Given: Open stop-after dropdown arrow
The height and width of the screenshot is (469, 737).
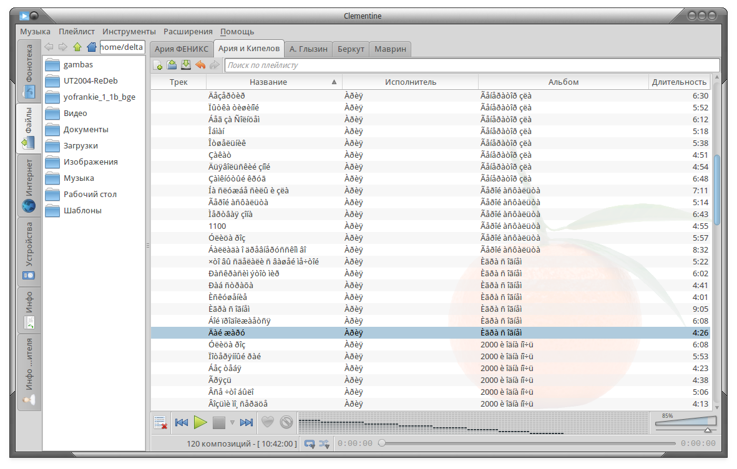Looking at the screenshot, I should 232,422.
